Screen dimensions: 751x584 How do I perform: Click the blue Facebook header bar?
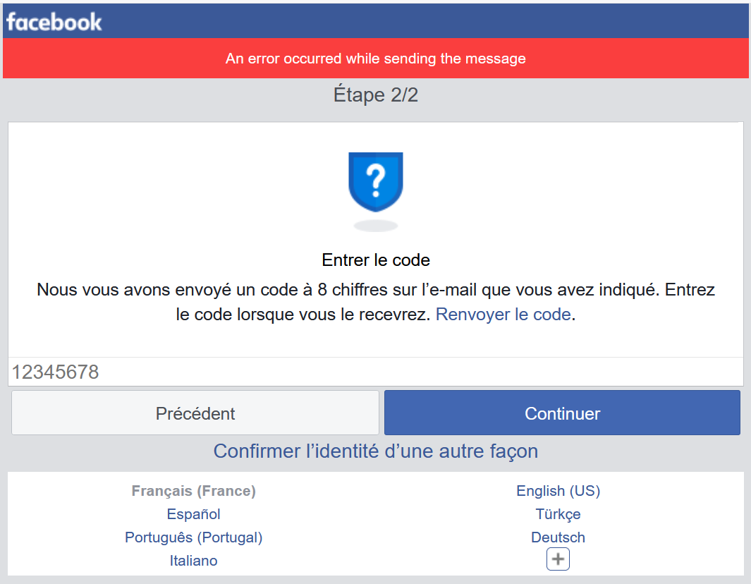point(423,21)
